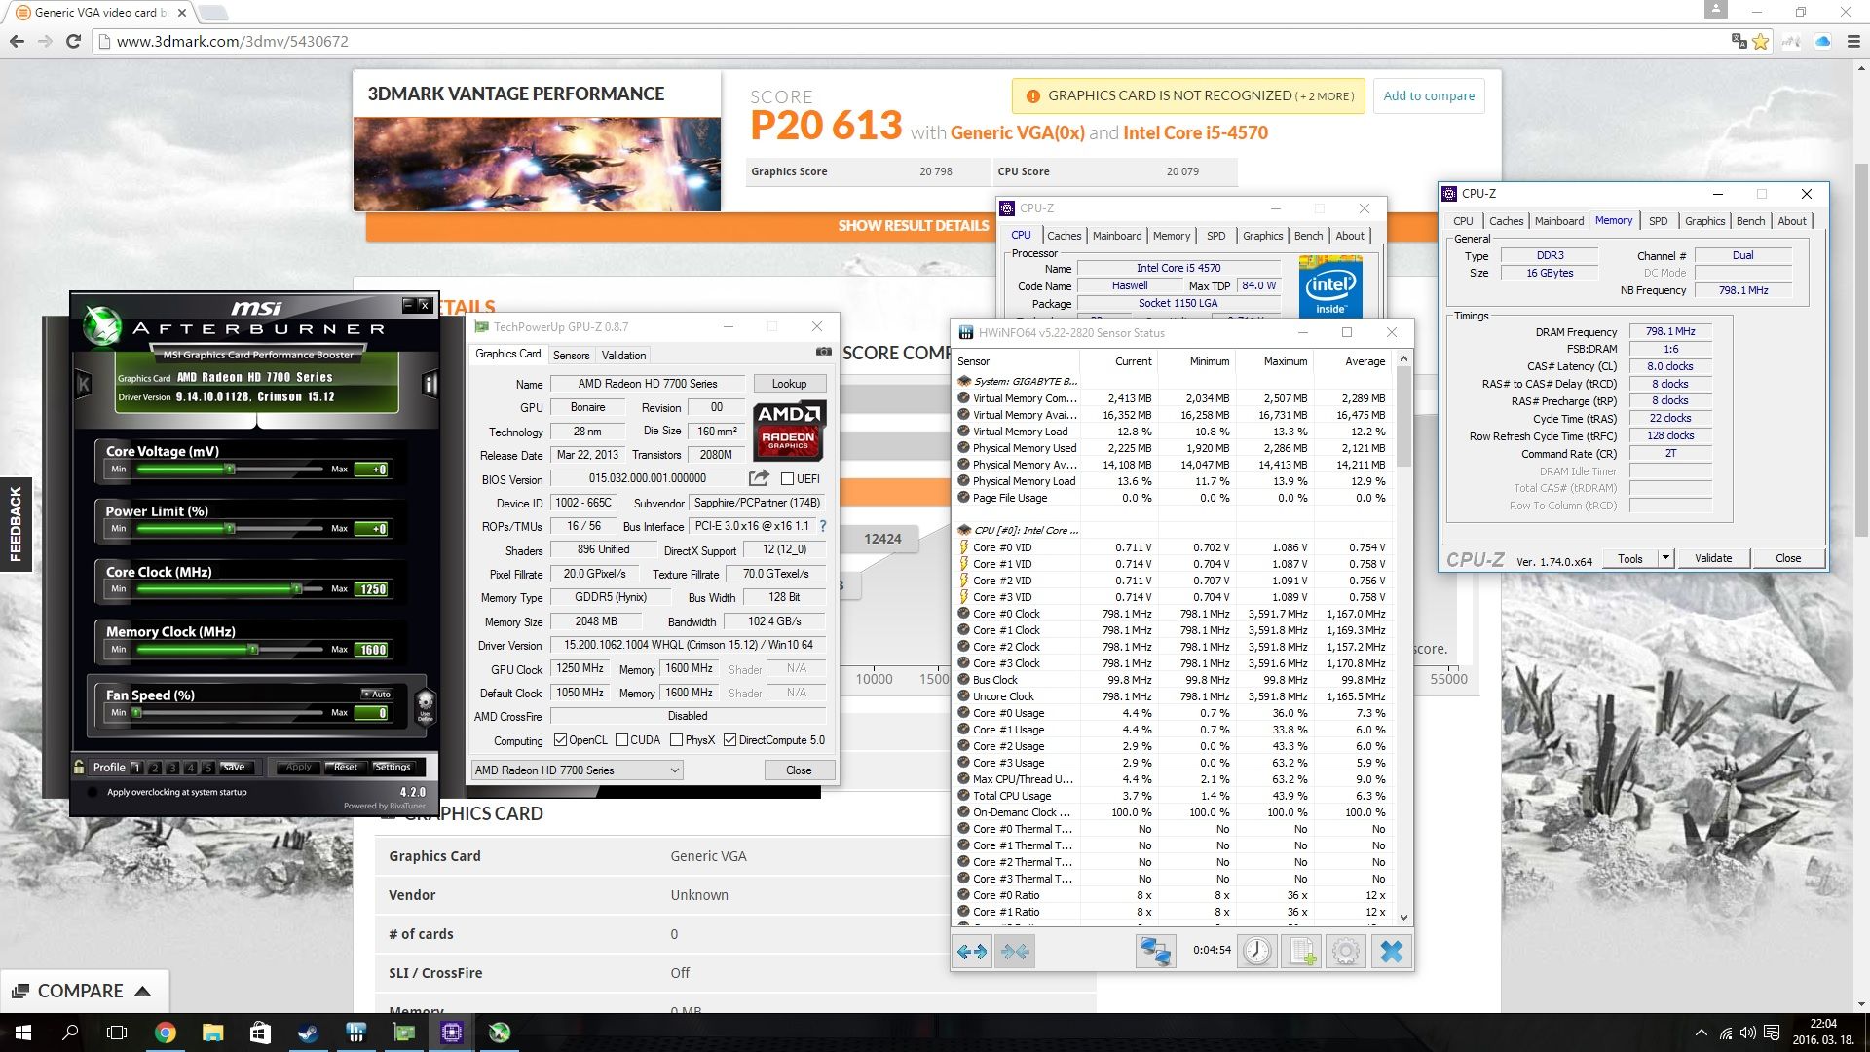Image resolution: width=1870 pixels, height=1052 pixels.
Task: Open the Kombustor K button in Afterburner
Action: pos(84,385)
